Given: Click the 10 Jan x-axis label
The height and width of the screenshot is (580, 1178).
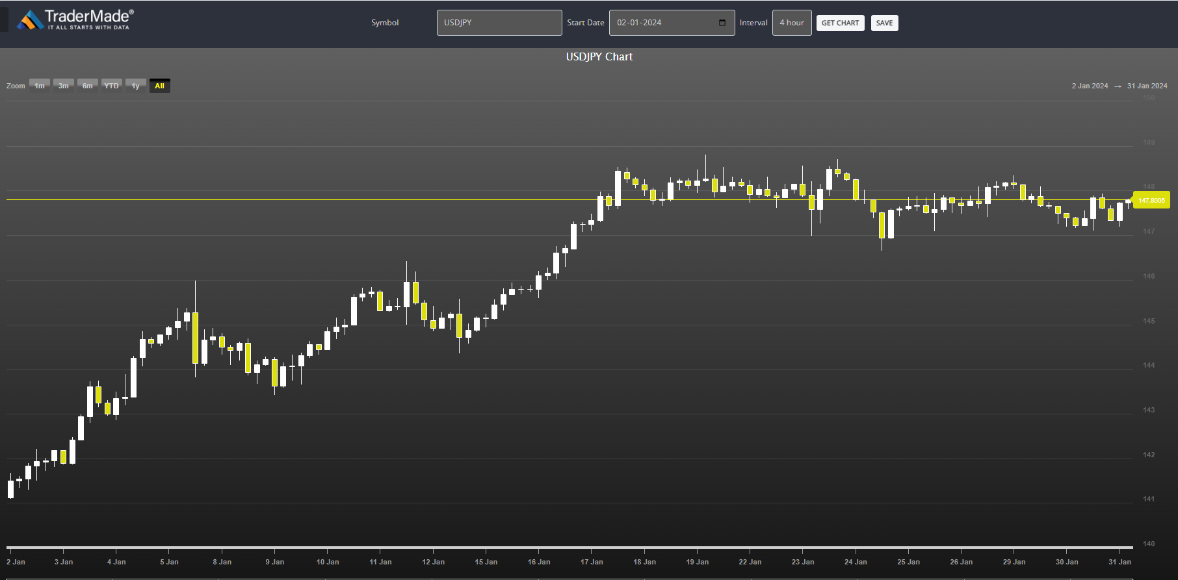Looking at the screenshot, I should click(x=328, y=562).
